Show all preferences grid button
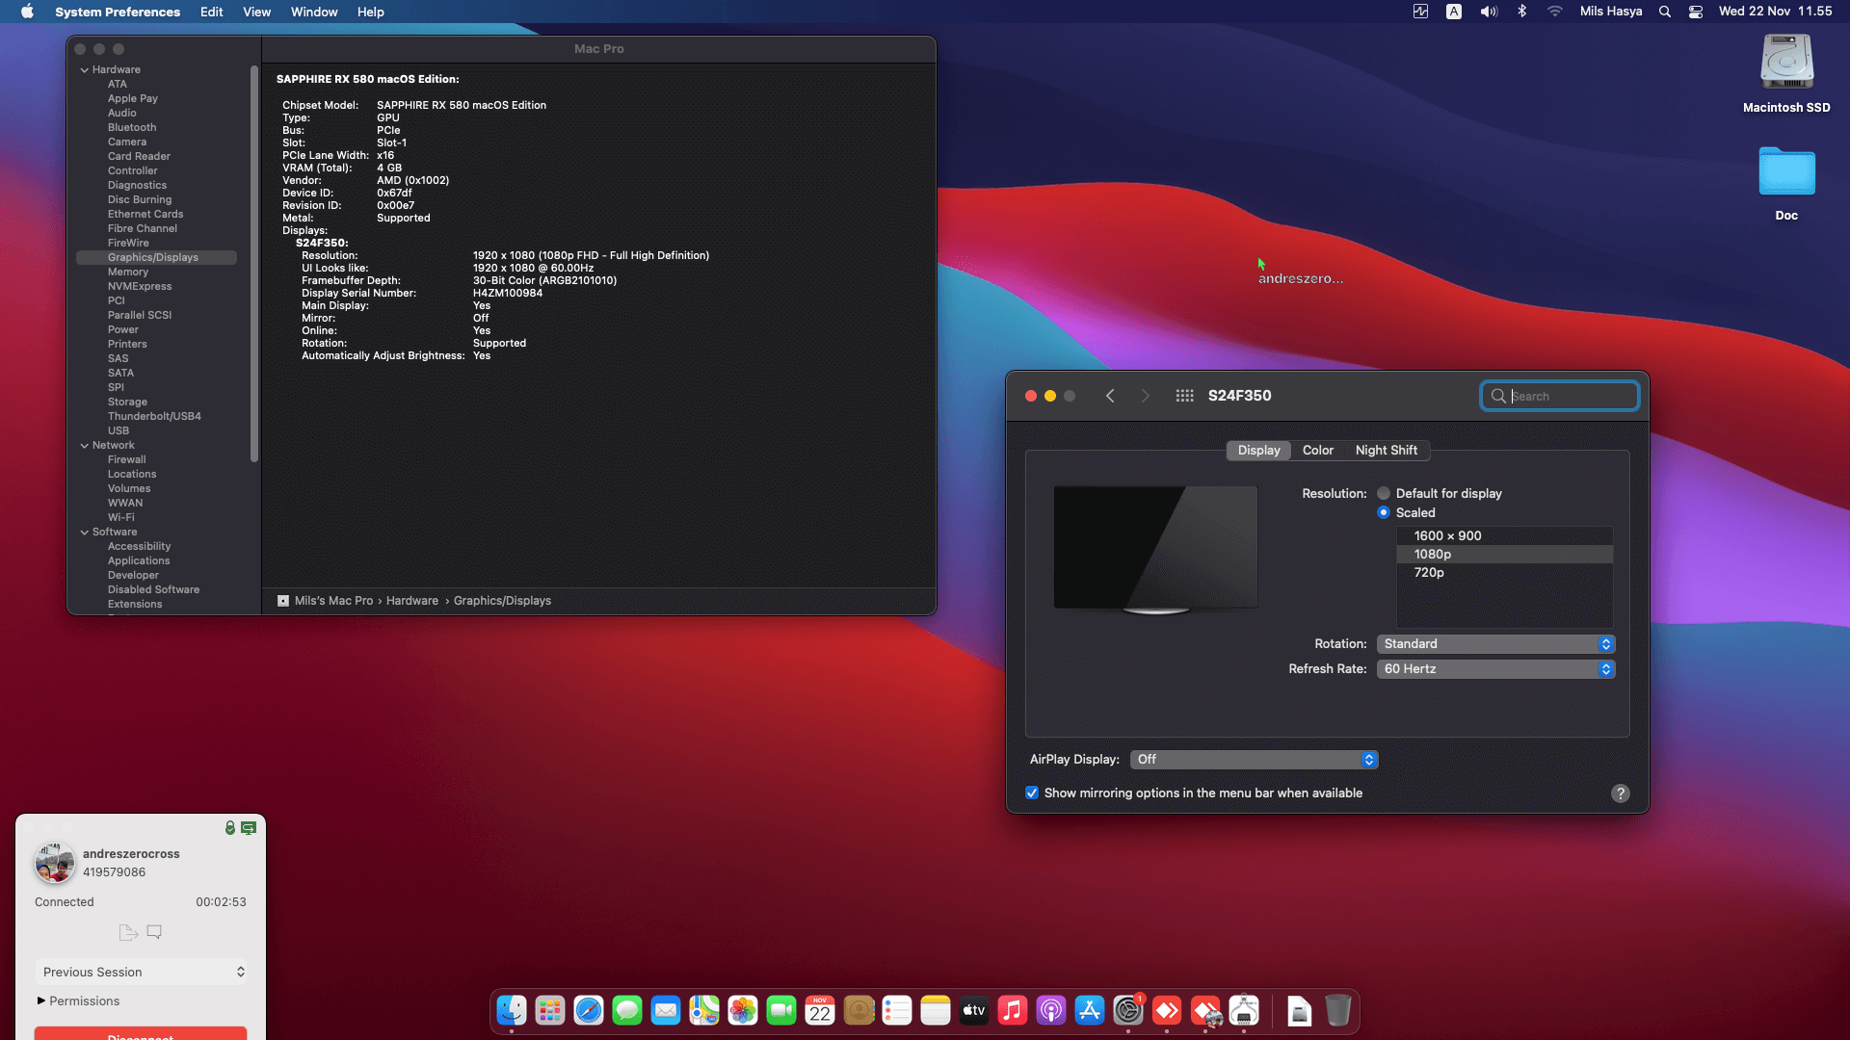 pyautogui.click(x=1184, y=396)
